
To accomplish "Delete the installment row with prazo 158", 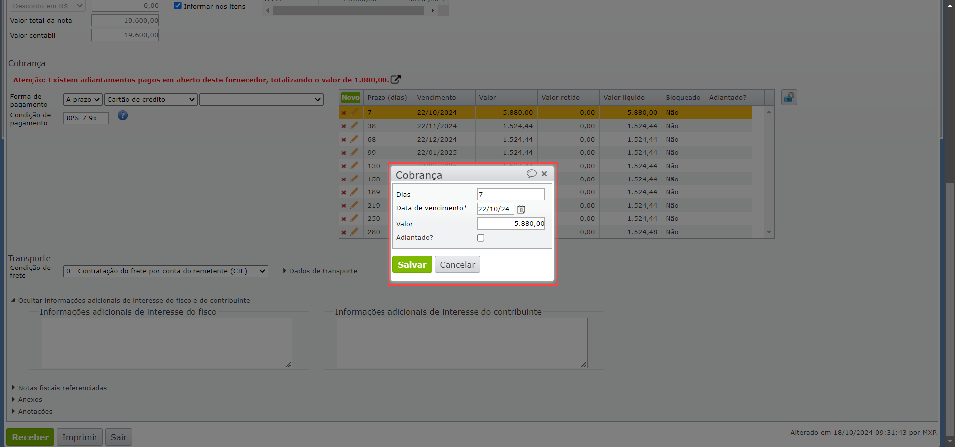I will 344,179.
